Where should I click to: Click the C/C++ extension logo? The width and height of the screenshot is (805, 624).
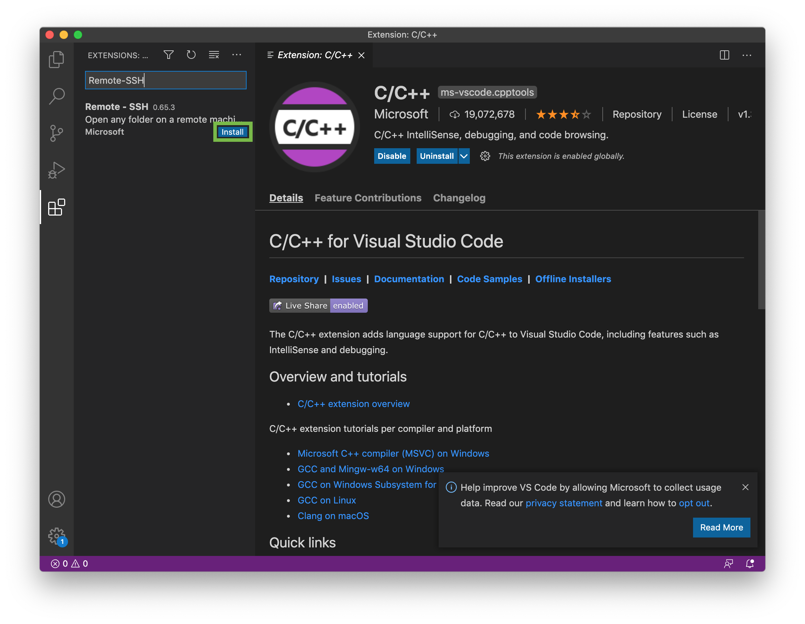point(314,127)
